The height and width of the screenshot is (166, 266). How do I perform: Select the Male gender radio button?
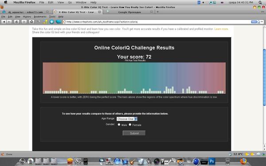(x=119, y=124)
